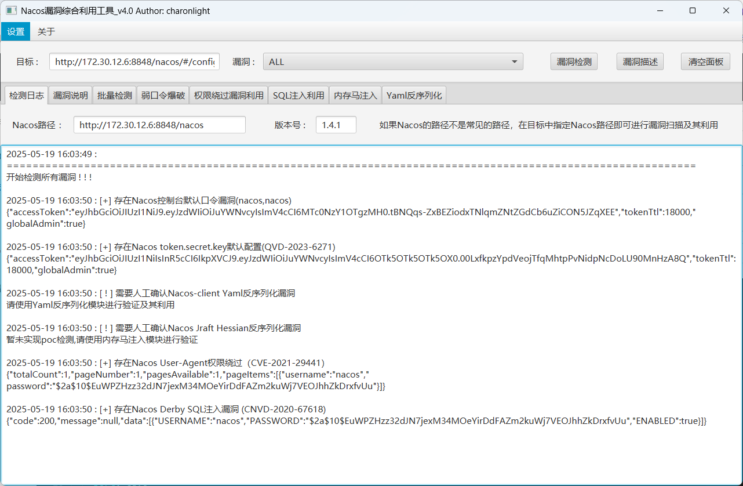Minimize the Nacos tool window
743x486 pixels.
tap(659, 10)
